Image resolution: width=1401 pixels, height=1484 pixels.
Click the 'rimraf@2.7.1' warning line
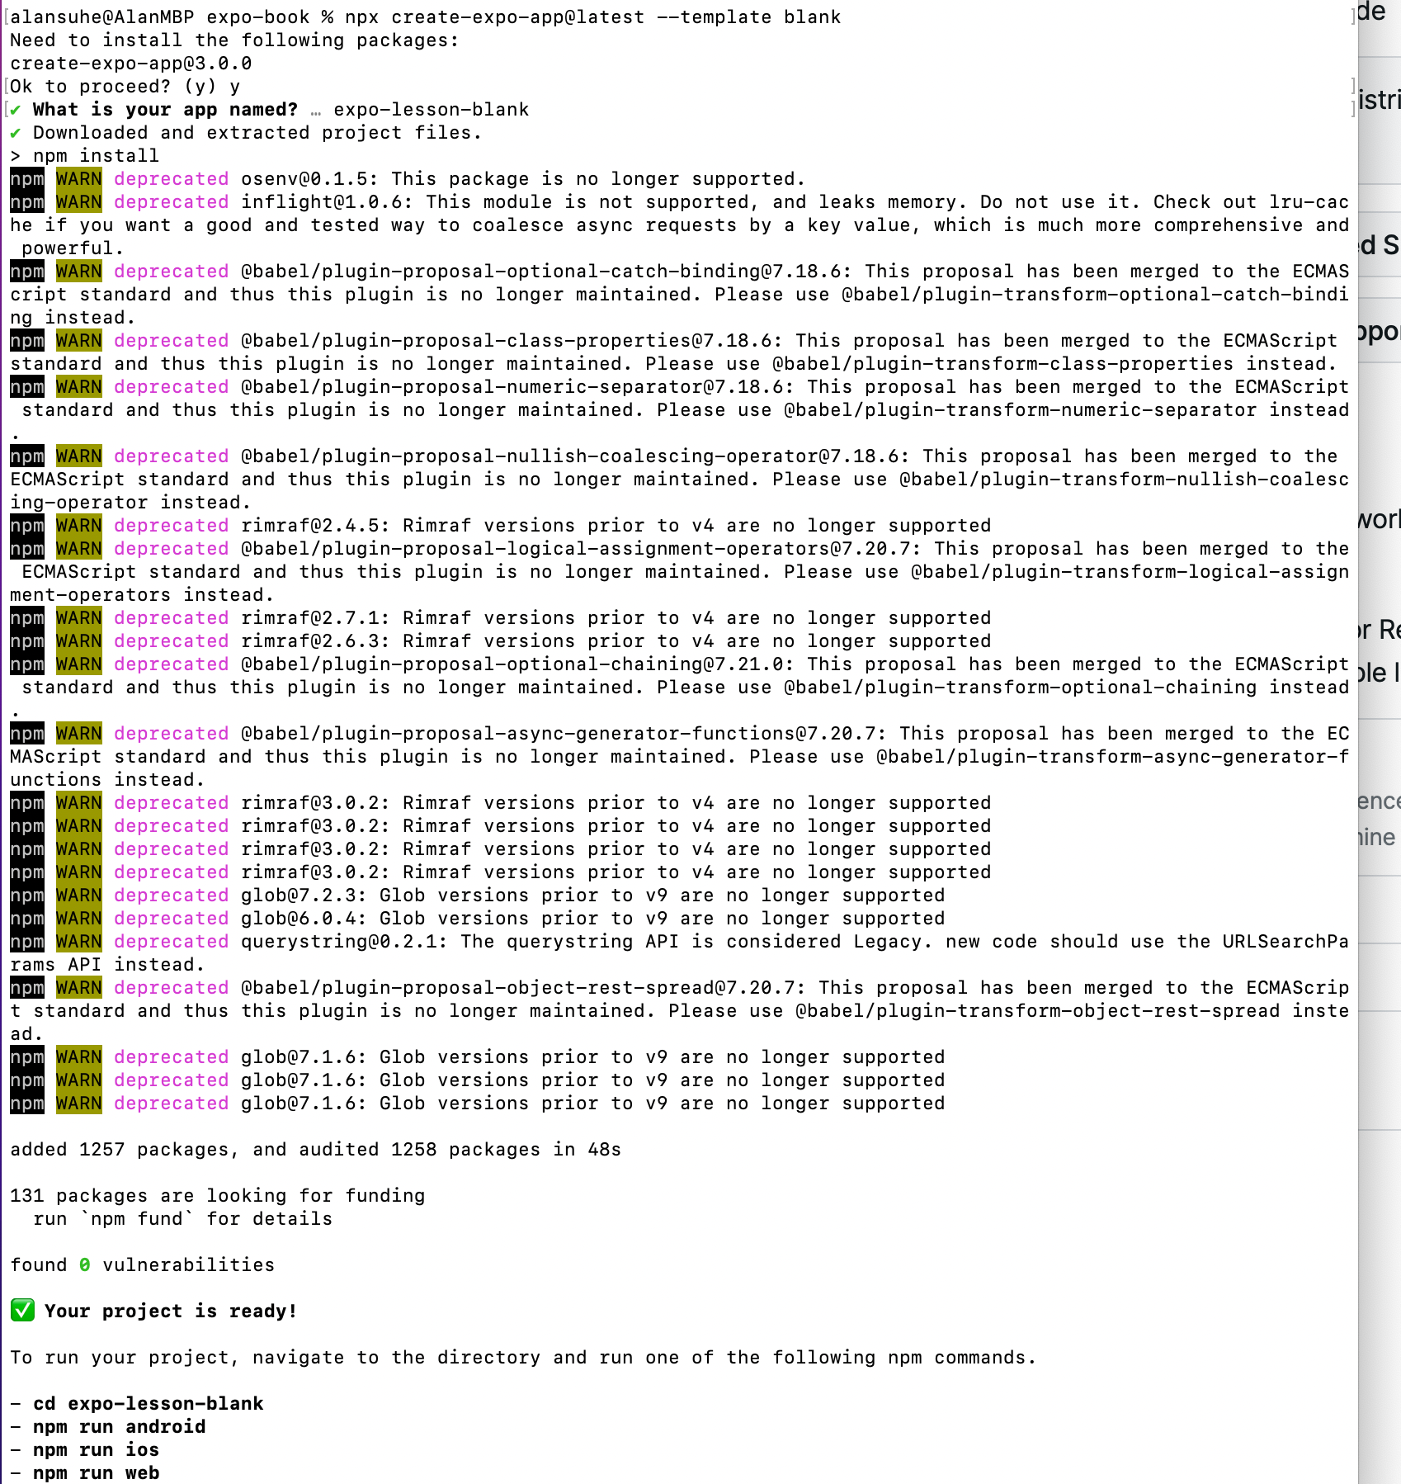501,618
